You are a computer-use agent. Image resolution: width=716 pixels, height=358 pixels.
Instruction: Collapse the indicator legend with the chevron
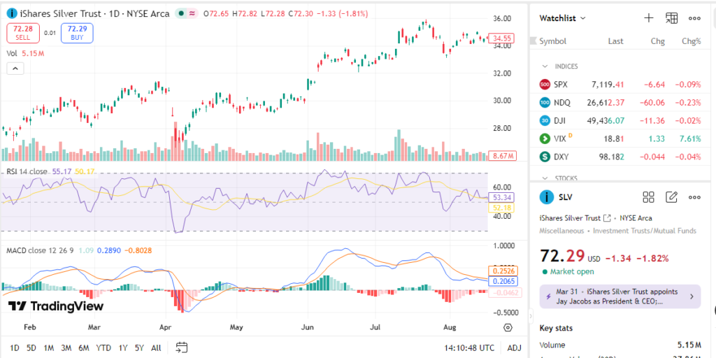[x=15, y=68]
